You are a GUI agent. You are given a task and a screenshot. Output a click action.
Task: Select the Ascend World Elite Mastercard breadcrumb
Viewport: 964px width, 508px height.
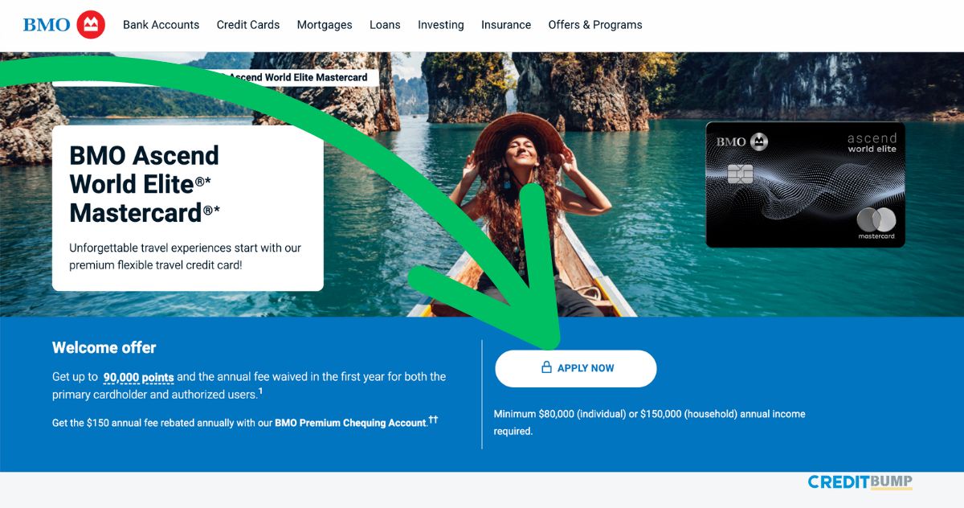click(298, 77)
